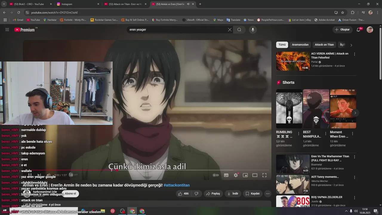Go back to the previous page
The height and width of the screenshot is (215, 382).
pyautogui.click(x=4, y=13)
